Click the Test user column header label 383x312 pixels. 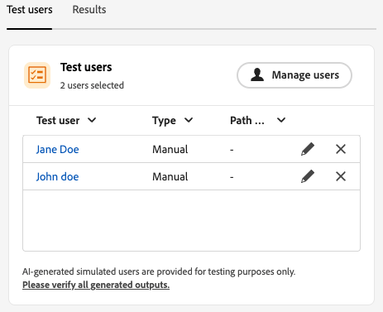58,120
